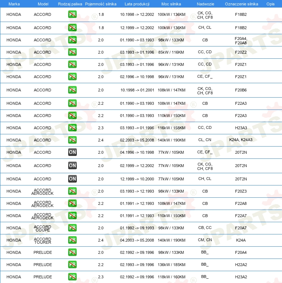
Task: Click the Lata produkcji column header
Action: [137, 4]
